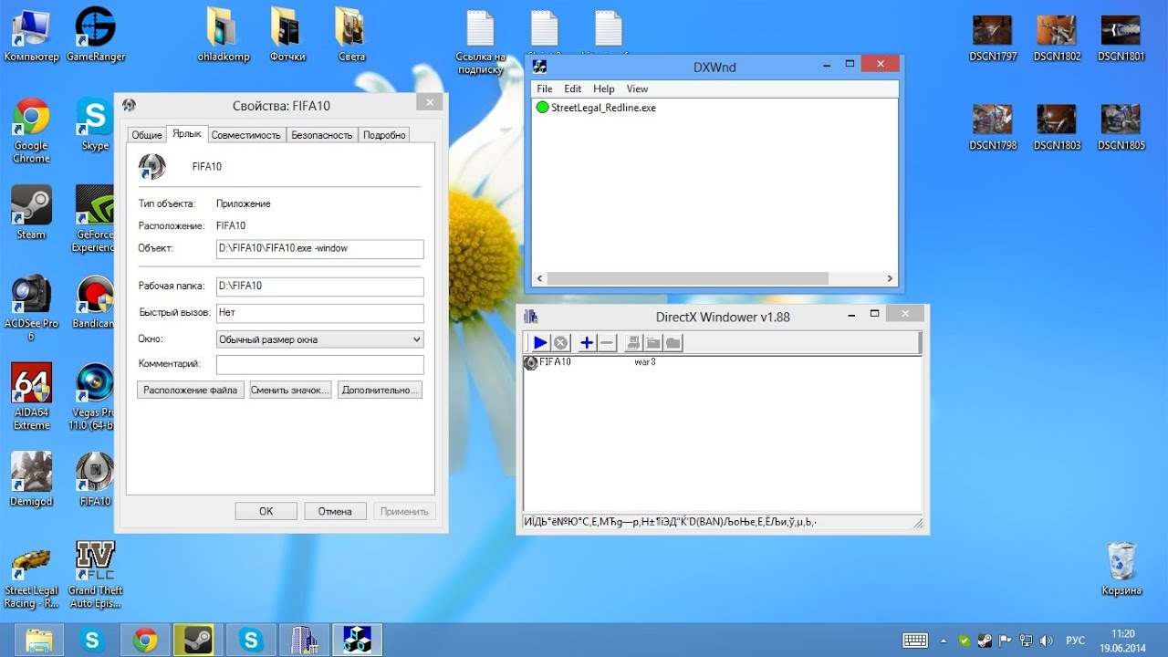Click the Google Chrome desktop icon
Viewport: 1168px width, 657px height.
(x=31, y=130)
